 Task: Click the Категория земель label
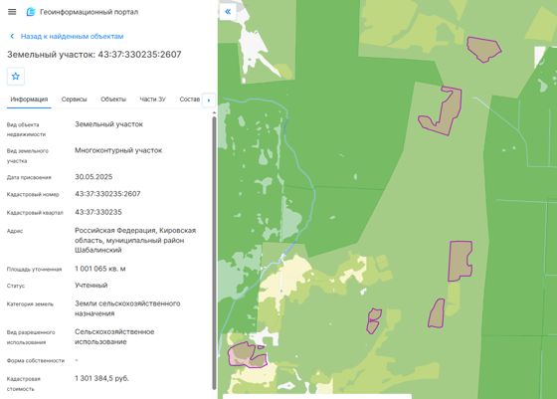(30, 304)
